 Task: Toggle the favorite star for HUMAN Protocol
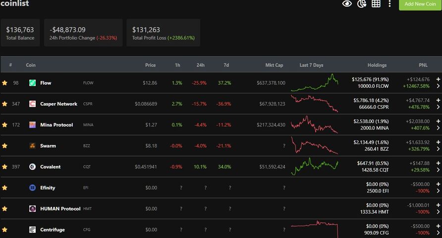tap(4, 209)
